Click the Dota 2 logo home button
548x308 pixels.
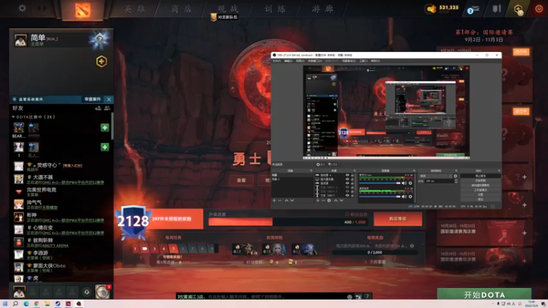pos(82,10)
